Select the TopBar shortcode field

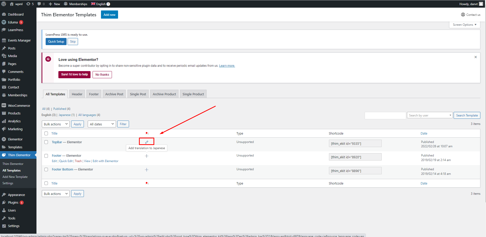[355, 143]
